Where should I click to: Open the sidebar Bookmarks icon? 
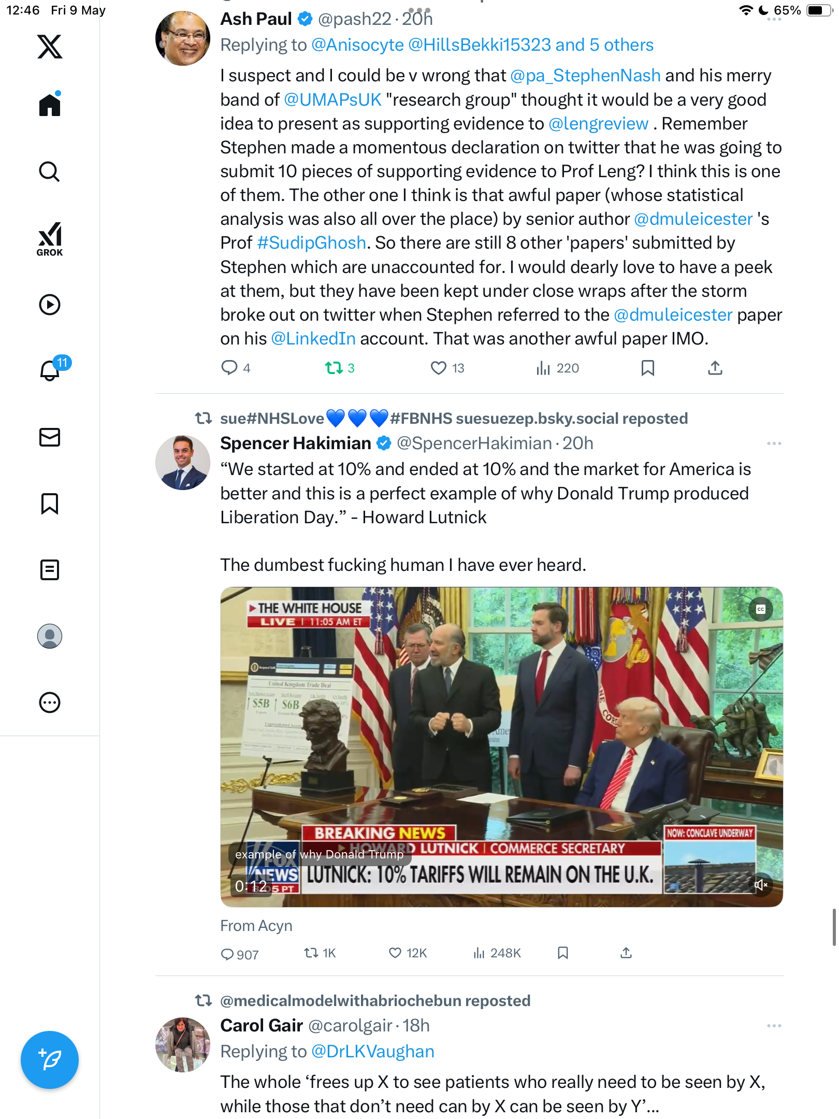[x=50, y=504]
